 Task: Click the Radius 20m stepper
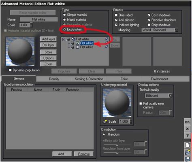coord(171,113)
